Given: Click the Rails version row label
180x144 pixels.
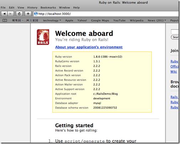Looking at the screenshot, I should pyautogui.click(x=63, y=66).
